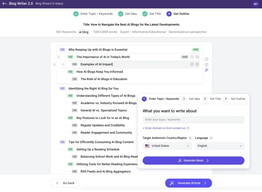The image size is (262, 192).
Task: Click the +H3 badge on first H2 heading
Action: (195, 50)
